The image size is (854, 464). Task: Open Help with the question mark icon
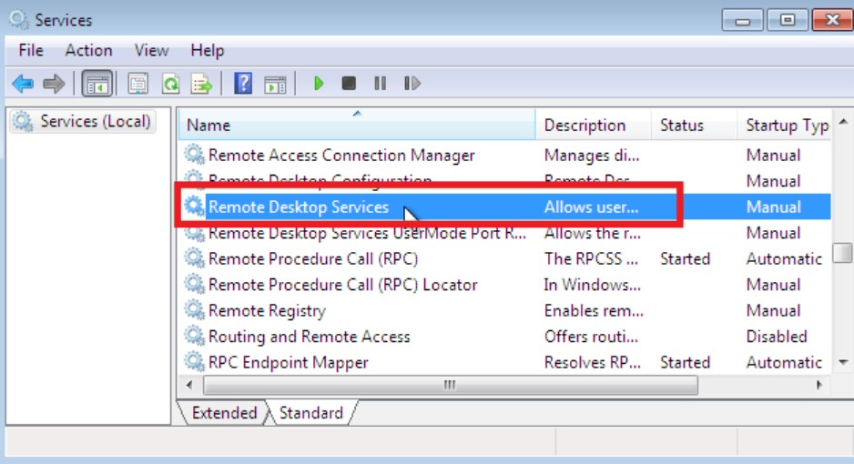coord(243,84)
